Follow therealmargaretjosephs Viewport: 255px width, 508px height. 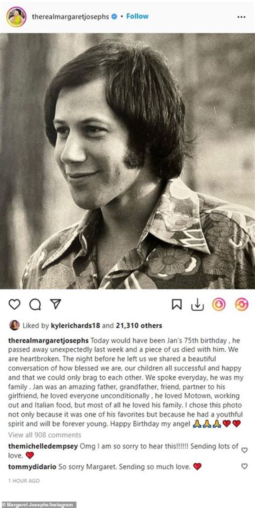tap(137, 16)
